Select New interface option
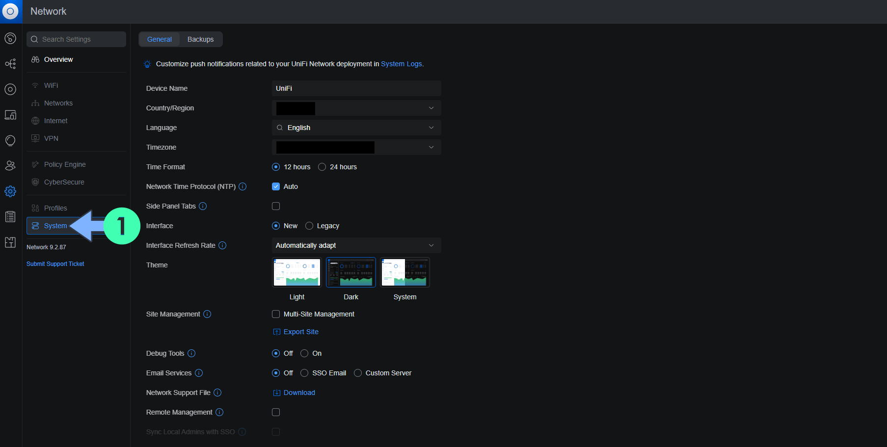 click(x=276, y=226)
